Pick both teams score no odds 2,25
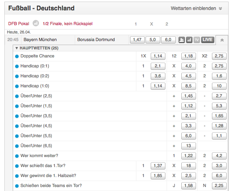The image size is (233, 191). click(x=219, y=186)
